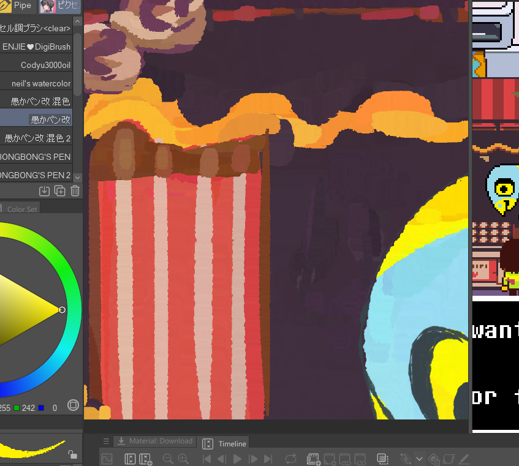Zoom out the timeline view

click(x=168, y=459)
